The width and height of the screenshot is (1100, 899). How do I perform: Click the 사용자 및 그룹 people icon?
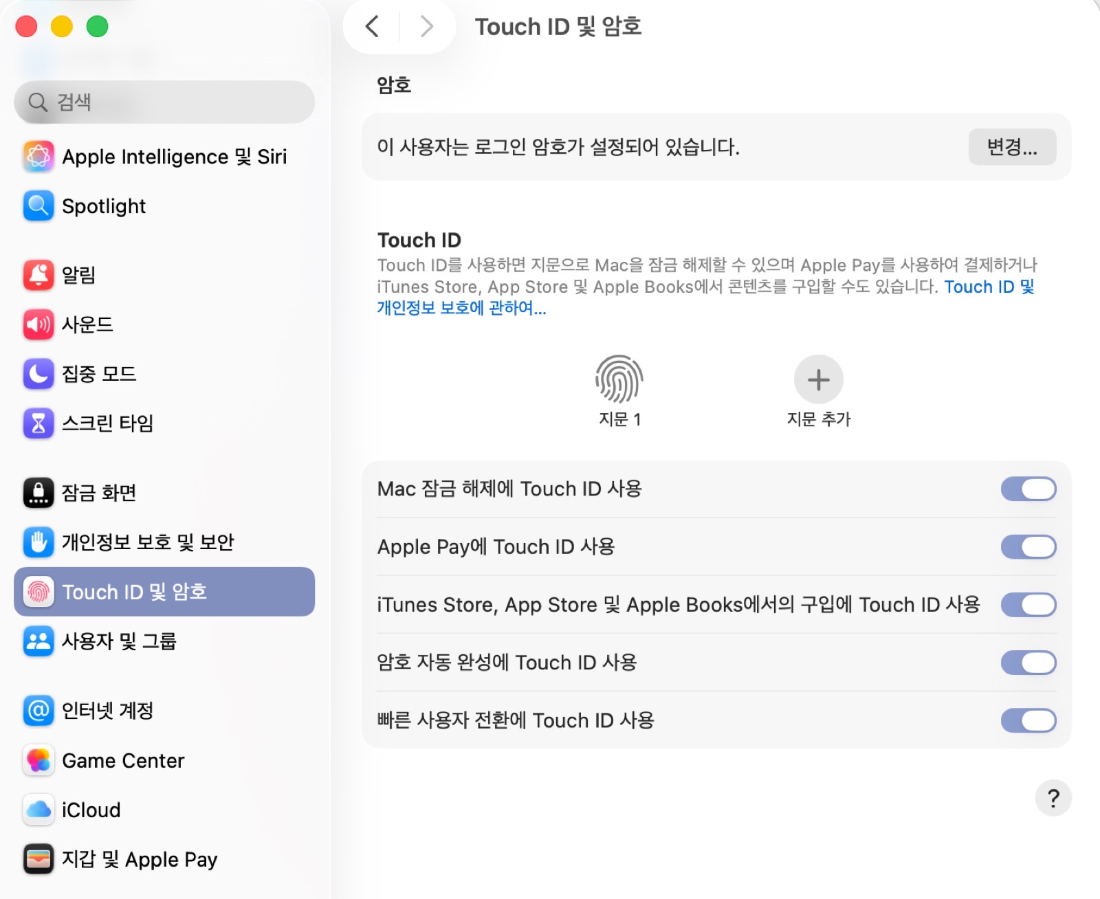38,641
